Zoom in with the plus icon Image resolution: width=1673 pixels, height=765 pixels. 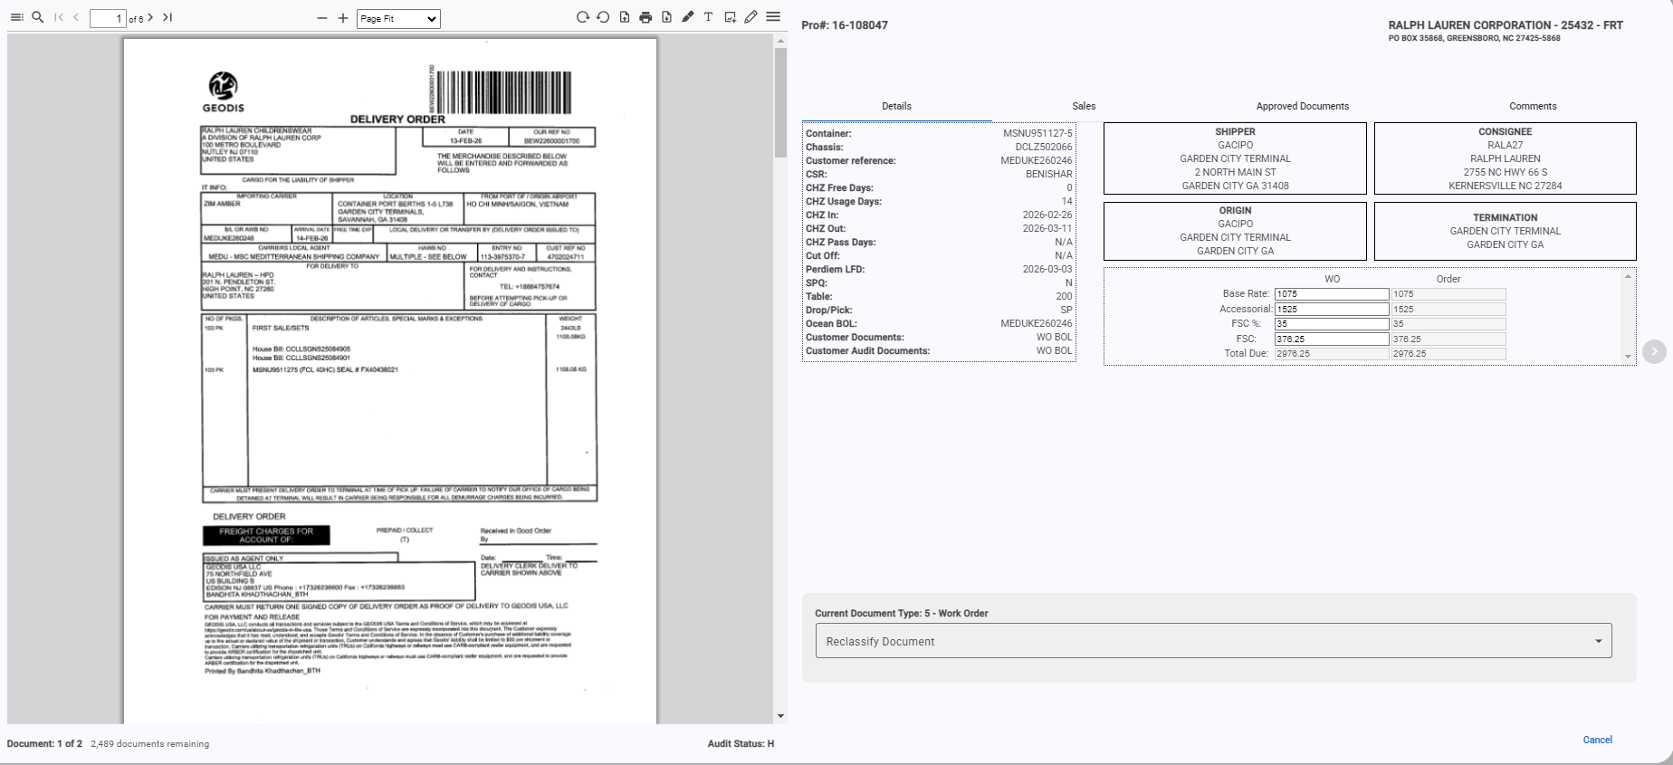coord(343,18)
